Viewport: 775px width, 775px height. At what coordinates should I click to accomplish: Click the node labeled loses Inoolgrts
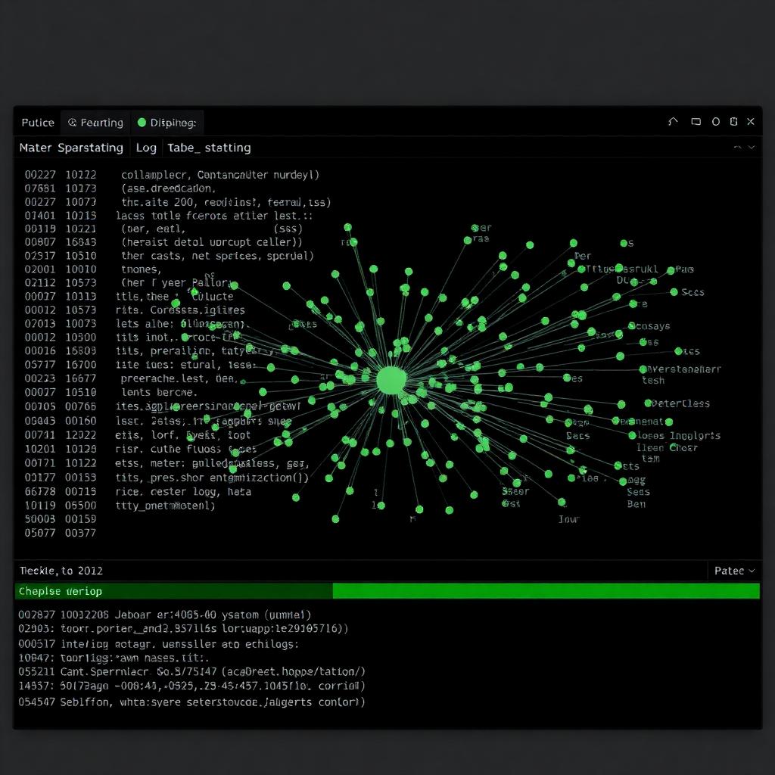(x=632, y=435)
